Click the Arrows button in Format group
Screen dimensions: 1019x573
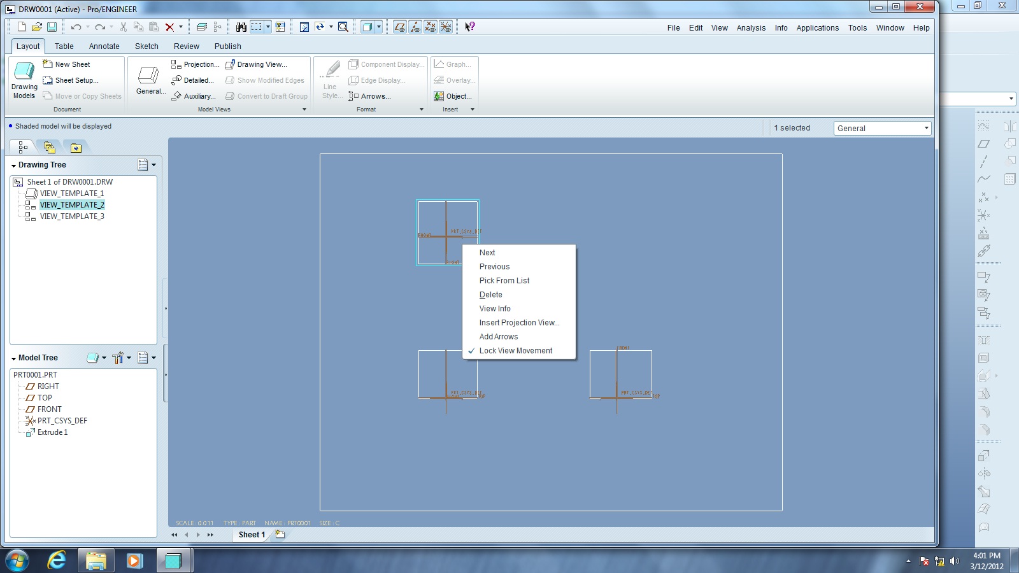pyautogui.click(x=369, y=96)
